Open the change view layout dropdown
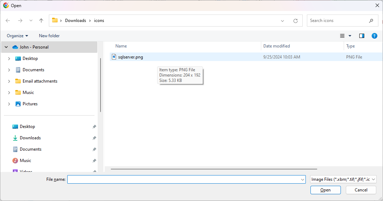This screenshot has width=383, height=201. point(350,36)
